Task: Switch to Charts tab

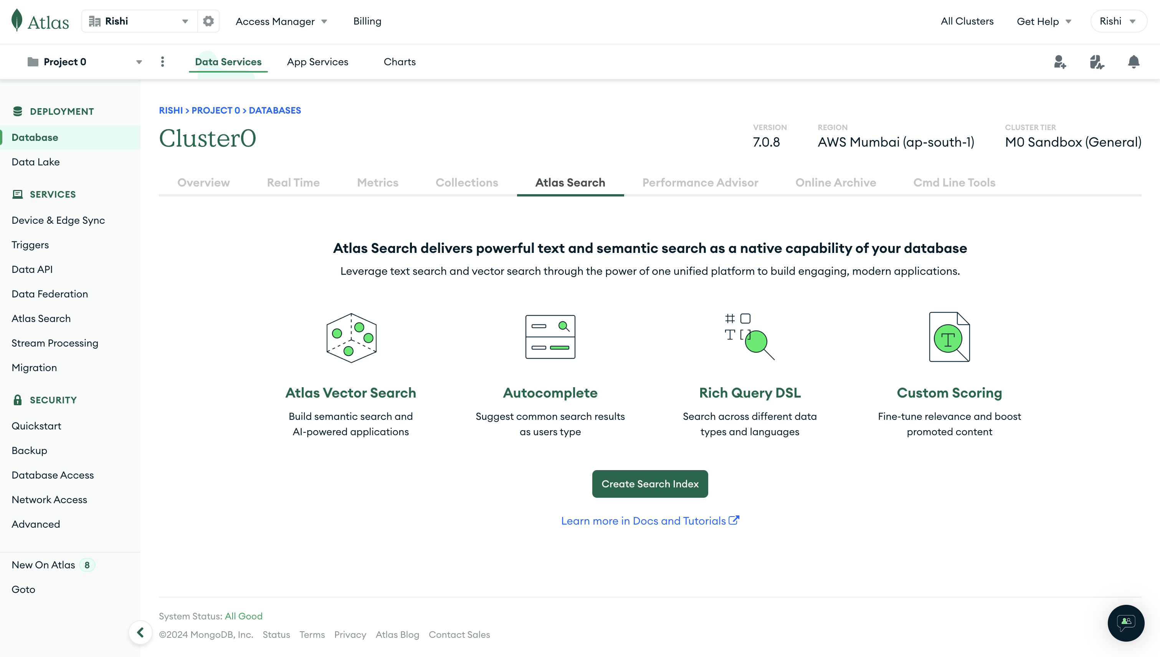Action: coord(400,62)
